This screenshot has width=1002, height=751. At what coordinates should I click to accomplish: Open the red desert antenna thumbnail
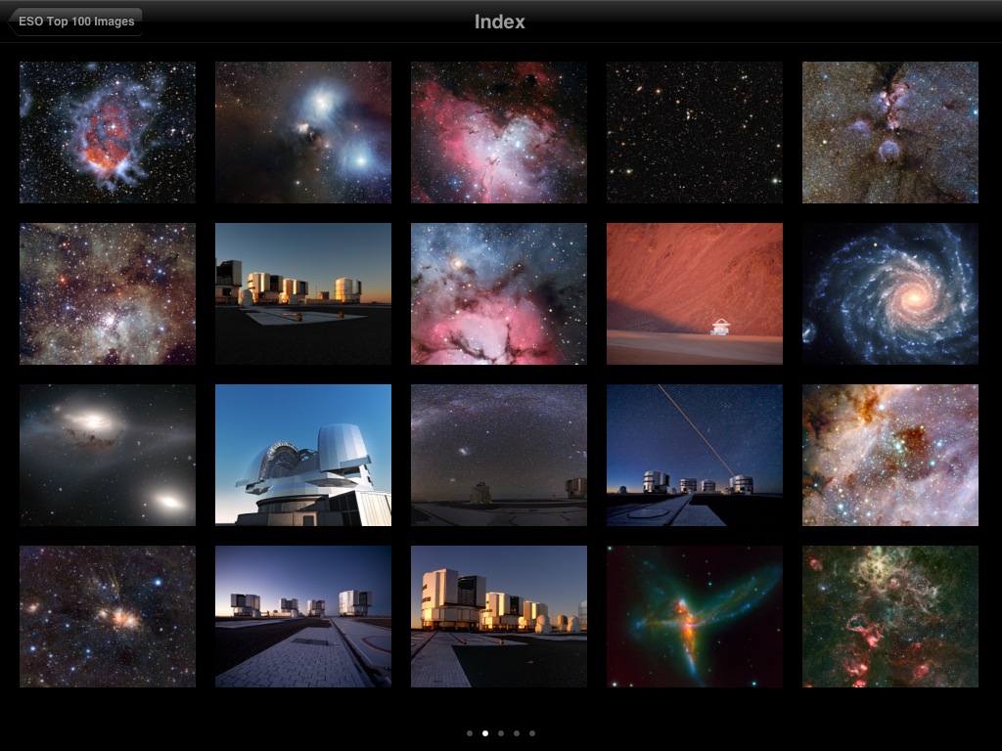(x=694, y=293)
